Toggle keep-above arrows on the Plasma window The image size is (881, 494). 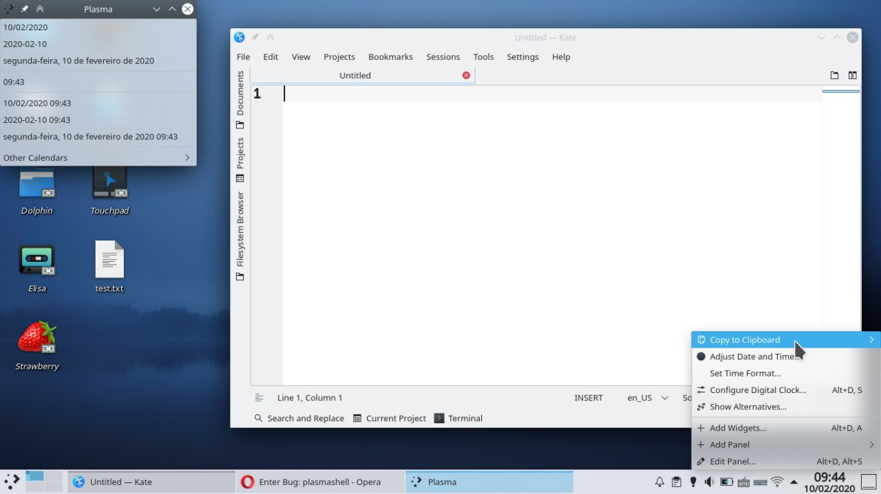(x=40, y=9)
